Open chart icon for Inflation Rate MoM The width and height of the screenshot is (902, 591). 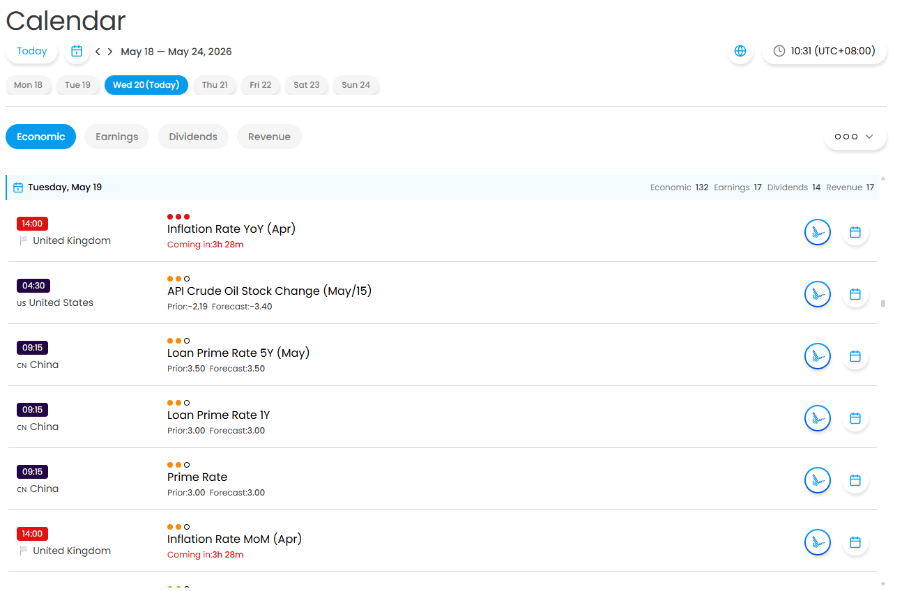818,542
